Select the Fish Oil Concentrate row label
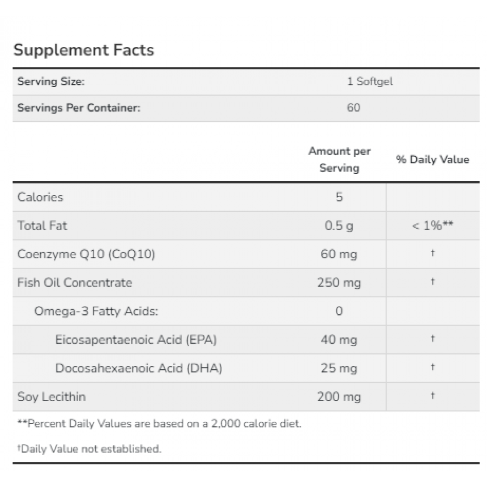The width and height of the screenshot is (487, 487). 75,283
